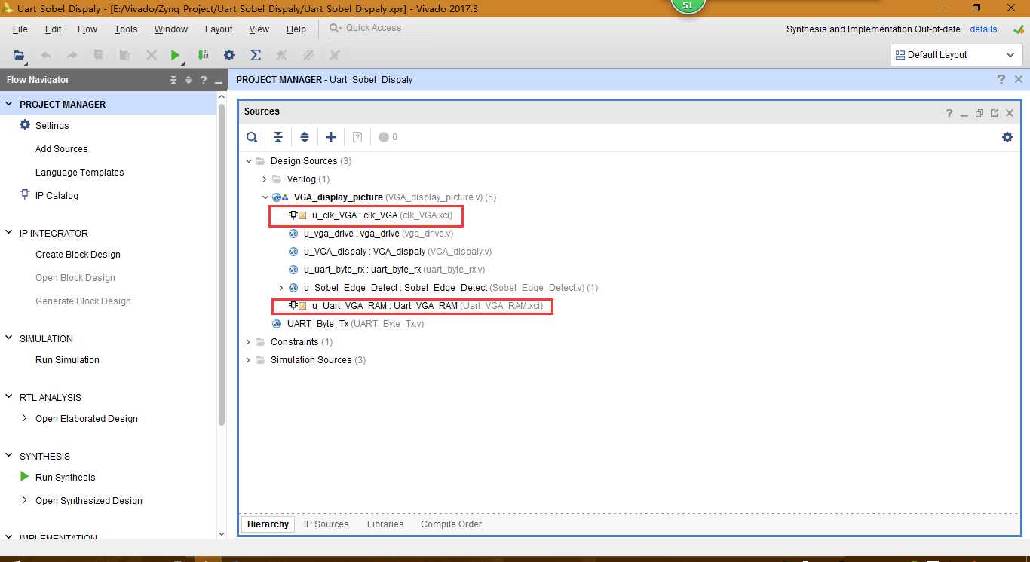Screen dimensions: 1030x562
Task: Click Add Sources in Flow Navigator
Action: 61,149
